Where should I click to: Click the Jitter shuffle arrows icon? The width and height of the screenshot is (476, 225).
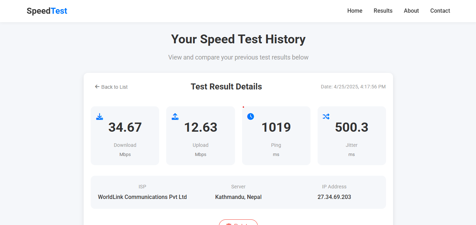coord(326,116)
